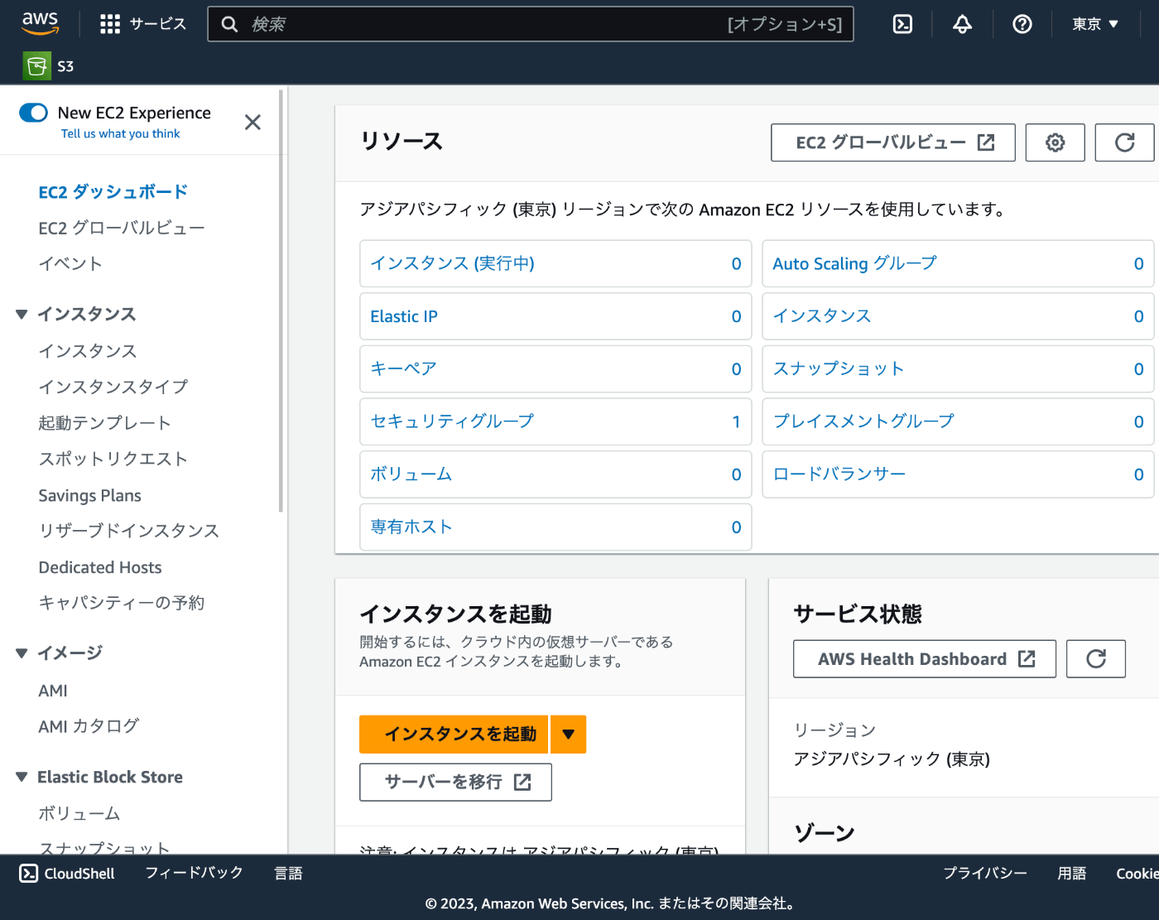Image resolution: width=1159 pixels, height=920 pixels.
Task: Click the AWS logo home icon
Action: tap(40, 23)
